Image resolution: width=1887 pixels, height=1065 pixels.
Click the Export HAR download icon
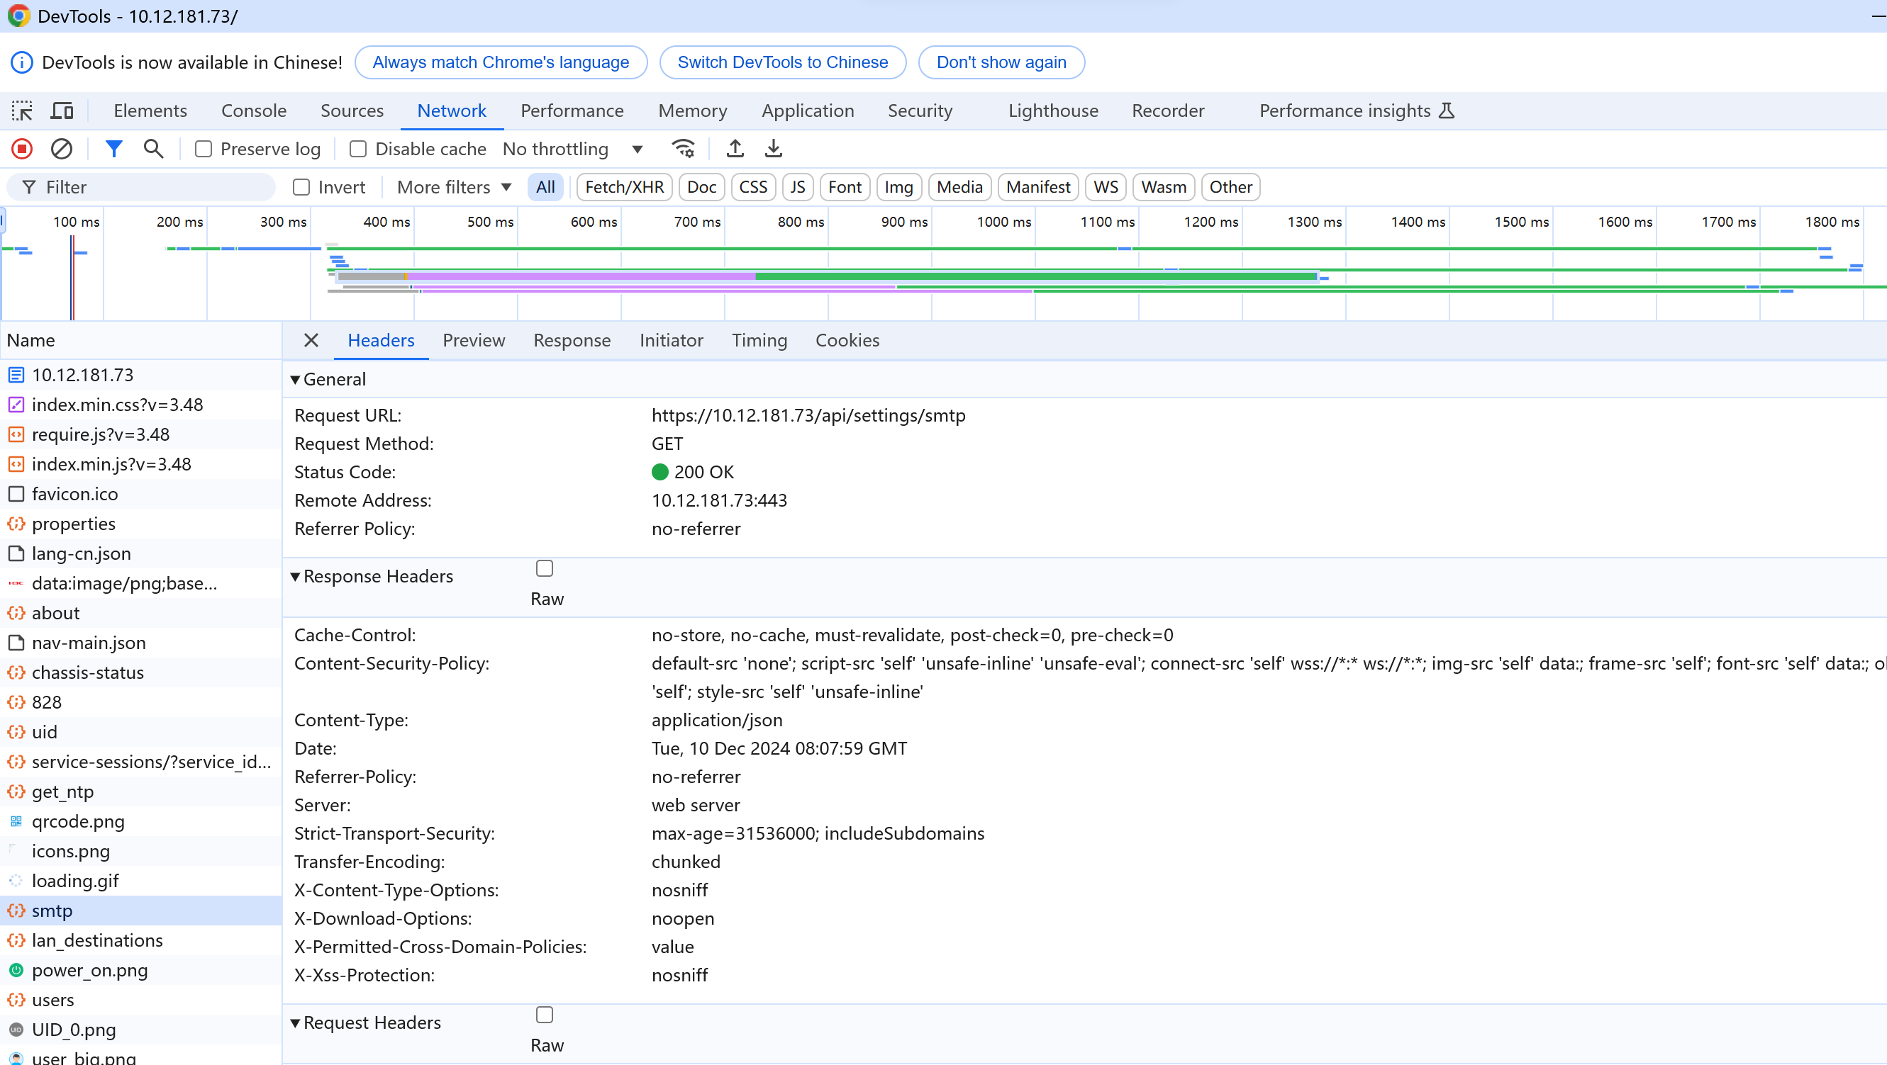coord(774,150)
